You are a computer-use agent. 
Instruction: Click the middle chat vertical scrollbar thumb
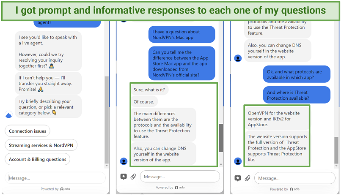221,138
